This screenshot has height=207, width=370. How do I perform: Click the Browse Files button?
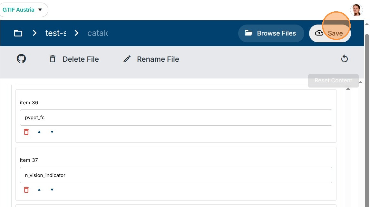[x=271, y=33]
